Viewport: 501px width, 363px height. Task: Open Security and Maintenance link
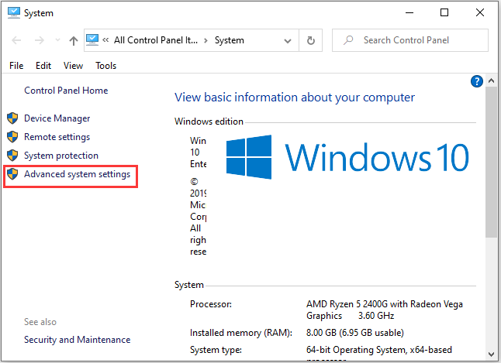pos(77,340)
